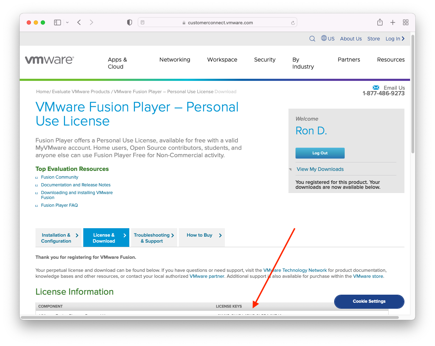Viewport: 435px width, 346px height.
Task: Show tab overview grid icon
Action: coord(405,23)
